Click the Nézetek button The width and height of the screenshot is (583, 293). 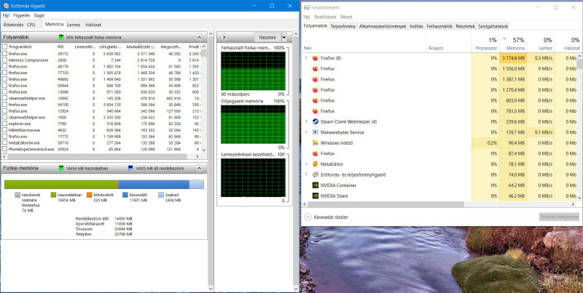click(x=267, y=38)
